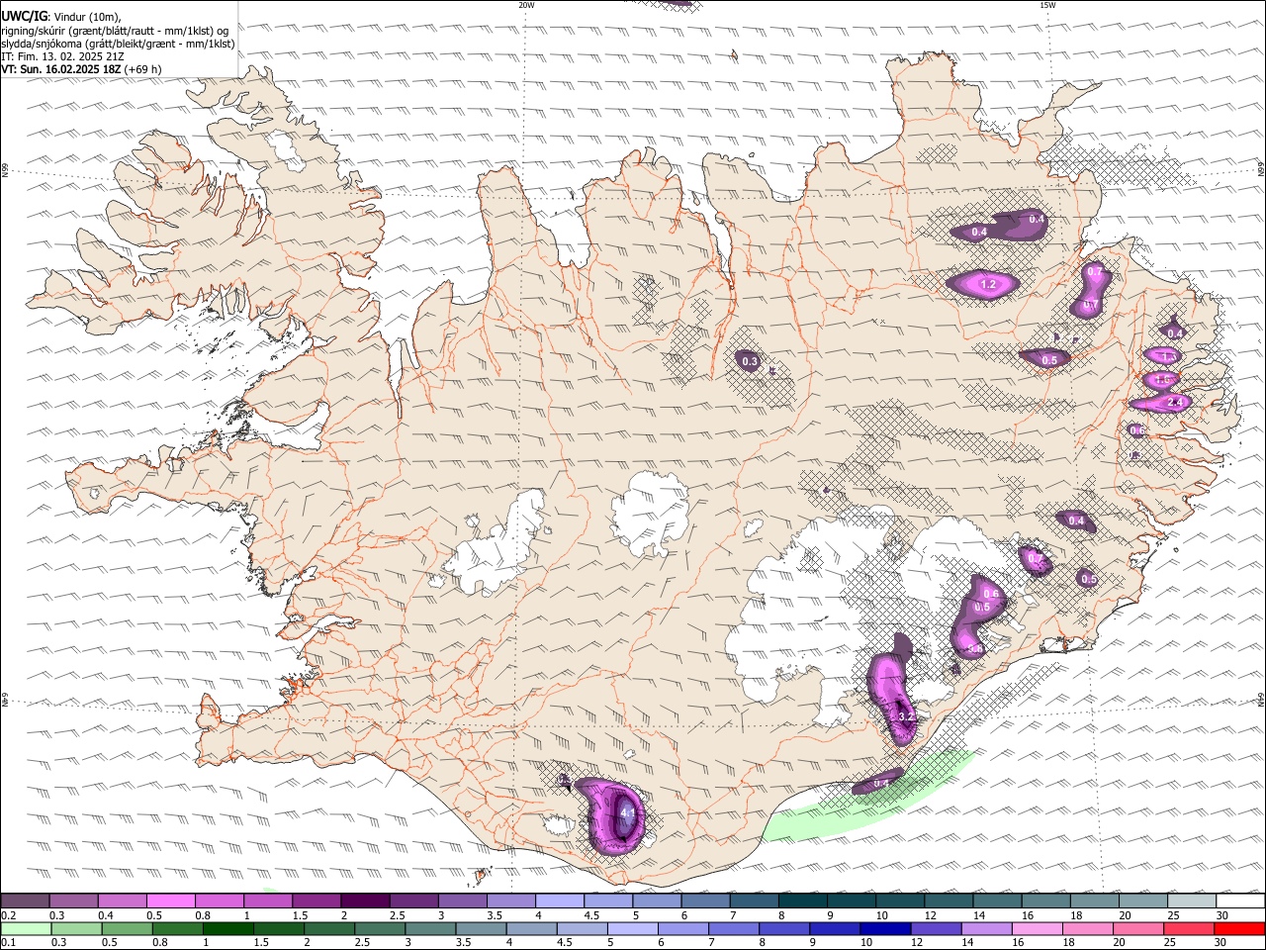Screen dimensions: 1266x950
Task: Pick lower legend light pink swatch labeled 16
Action: (x=1036, y=928)
